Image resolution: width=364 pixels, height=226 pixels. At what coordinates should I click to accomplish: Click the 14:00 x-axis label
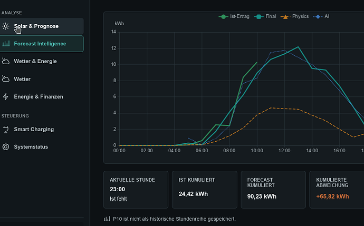312,151
